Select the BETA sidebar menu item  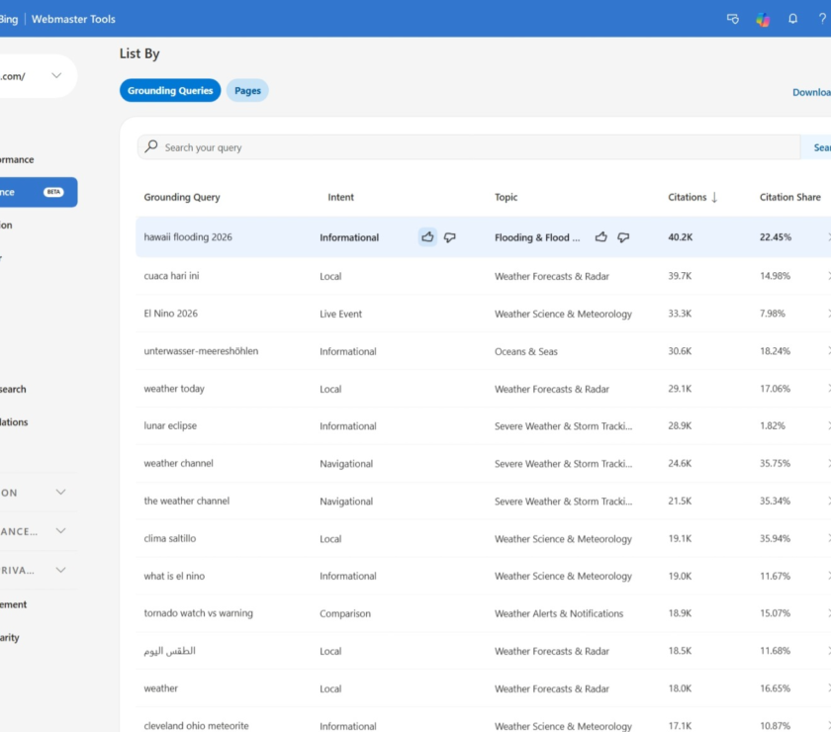tap(38, 192)
